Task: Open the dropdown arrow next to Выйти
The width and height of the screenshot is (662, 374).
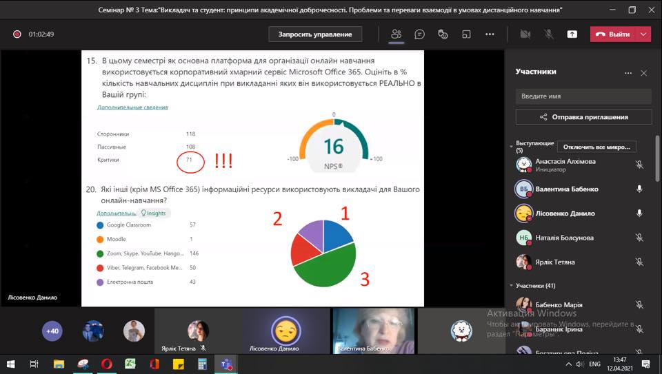Action: [x=643, y=34]
